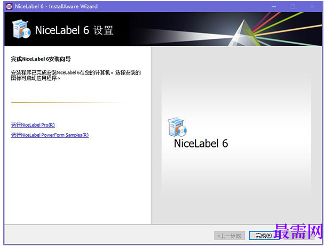Click the vertical divider between panels
The height and width of the screenshot is (248, 333).
pos(151,136)
